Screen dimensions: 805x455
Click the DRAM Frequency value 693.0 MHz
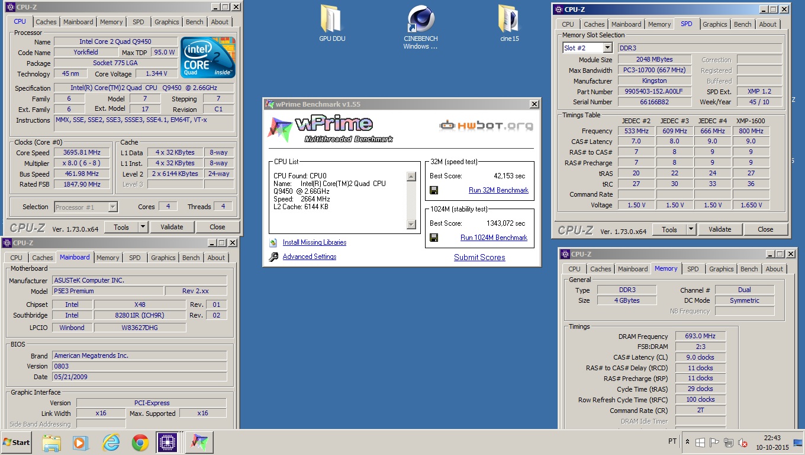[x=700, y=337]
